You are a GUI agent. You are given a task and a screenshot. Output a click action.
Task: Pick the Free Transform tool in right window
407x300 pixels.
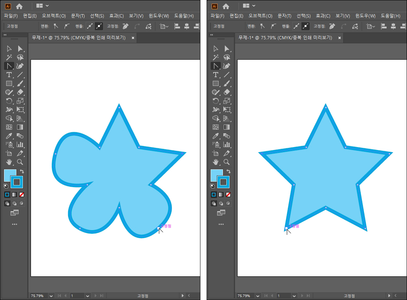227,110
